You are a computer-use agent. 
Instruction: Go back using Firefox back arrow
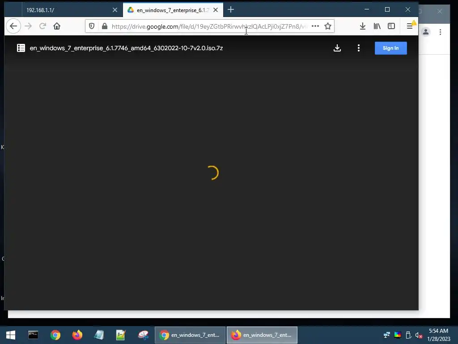pyautogui.click(x=13, y=26)
